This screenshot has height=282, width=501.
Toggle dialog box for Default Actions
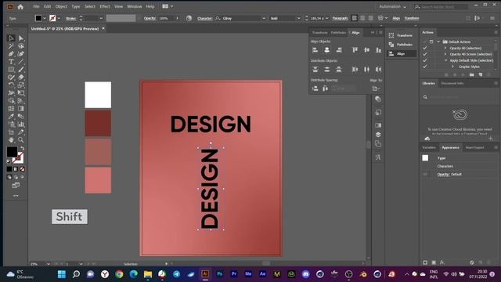[x=431, y=42]
